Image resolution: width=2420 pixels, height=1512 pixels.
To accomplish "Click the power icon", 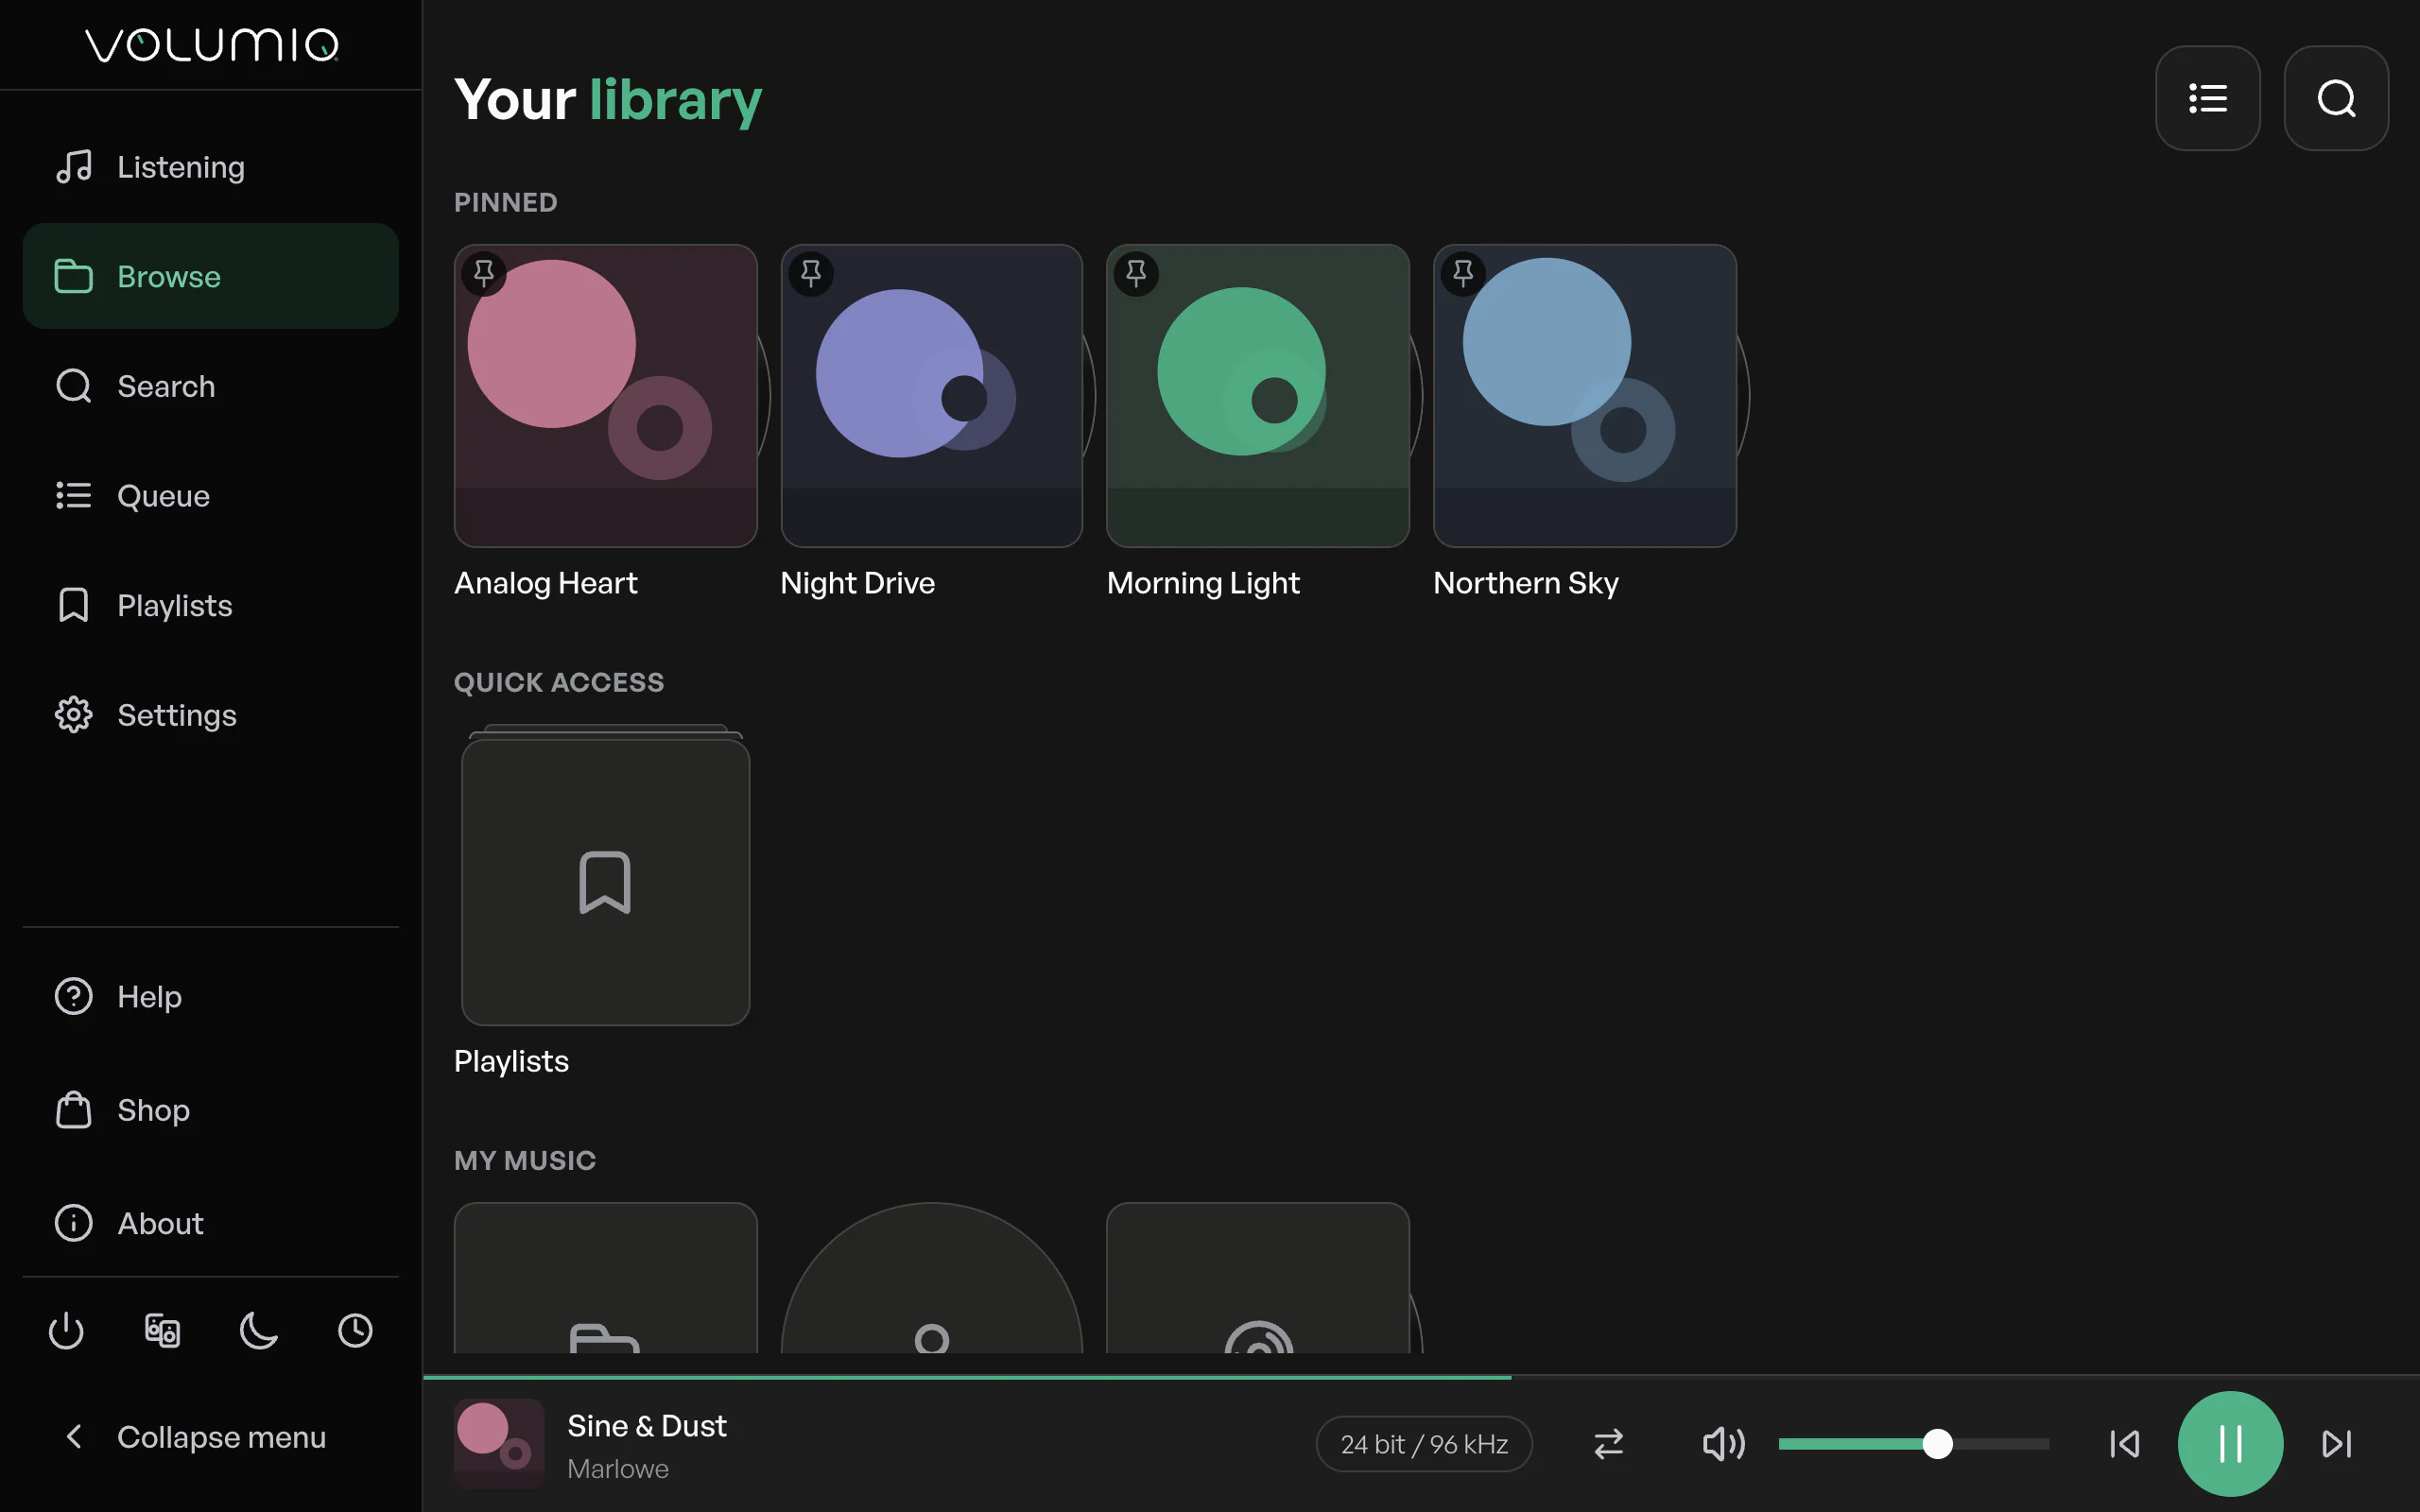I will point(66,1331).
